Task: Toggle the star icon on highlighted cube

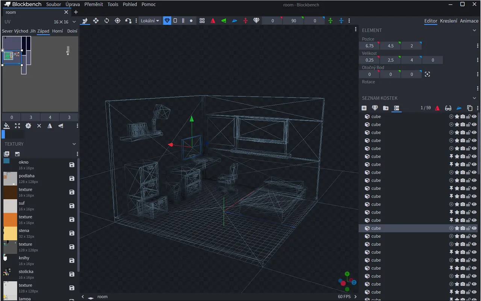Action: coord(457,228)
